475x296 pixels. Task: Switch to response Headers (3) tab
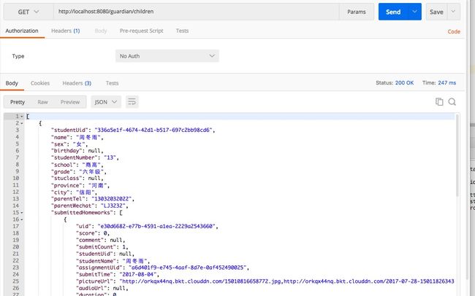click(x=77, y=83)
